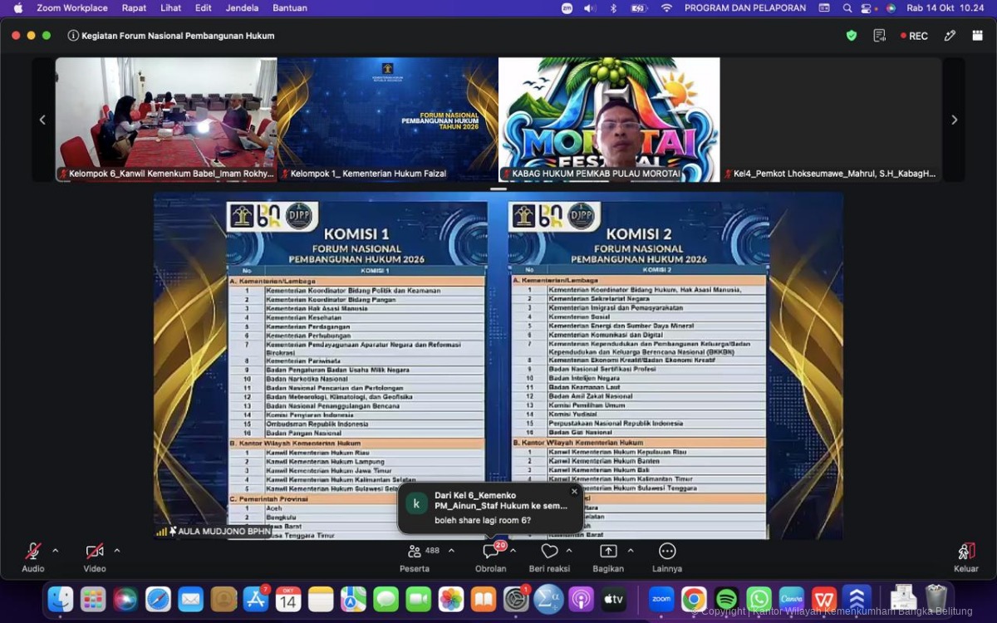
Task: Open the Obrolan chat panel
Action: pos(490,557)
